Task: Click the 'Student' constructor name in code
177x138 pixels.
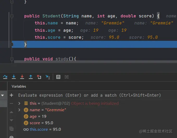Action: click(x=52, y=16)
